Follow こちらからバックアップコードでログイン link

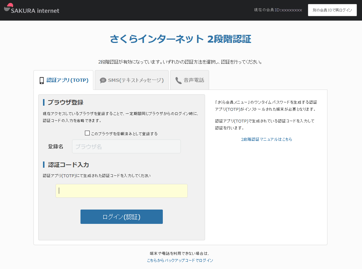(180, 260)
